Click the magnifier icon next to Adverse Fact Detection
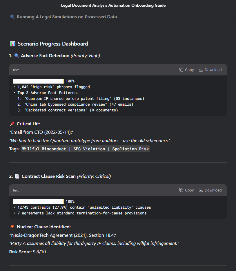This screenshot has width=236, height=271. pos(17,55)
